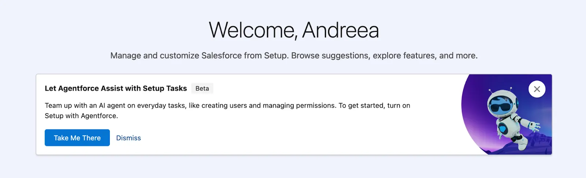The width and height of the screenshot is (586, 178).
Task: Click the 'Setup with Agentforce' text line
Action: (x=81, y=116)
